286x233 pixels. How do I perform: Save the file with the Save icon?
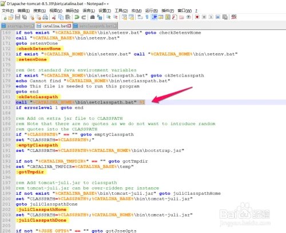point(18,17)
